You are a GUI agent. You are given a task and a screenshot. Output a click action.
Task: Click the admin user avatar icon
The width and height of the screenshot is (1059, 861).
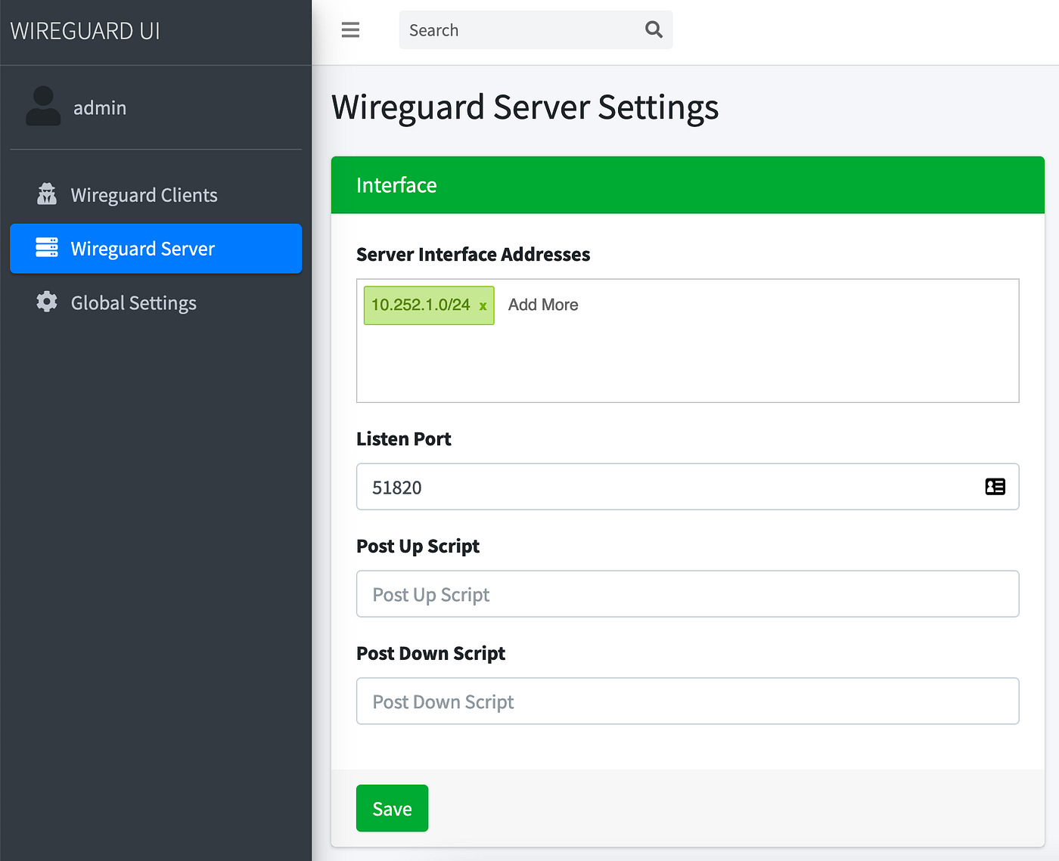[43, 107]
